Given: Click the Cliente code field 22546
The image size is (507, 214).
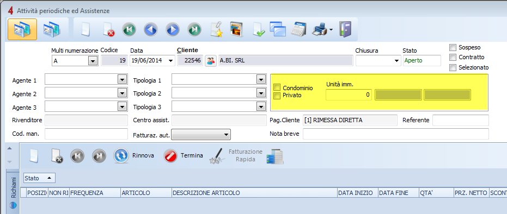Looking at the screenshot, I should pos(190,61).
